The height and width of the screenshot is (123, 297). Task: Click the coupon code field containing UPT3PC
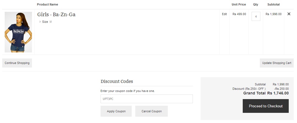(x=147, y=99)
